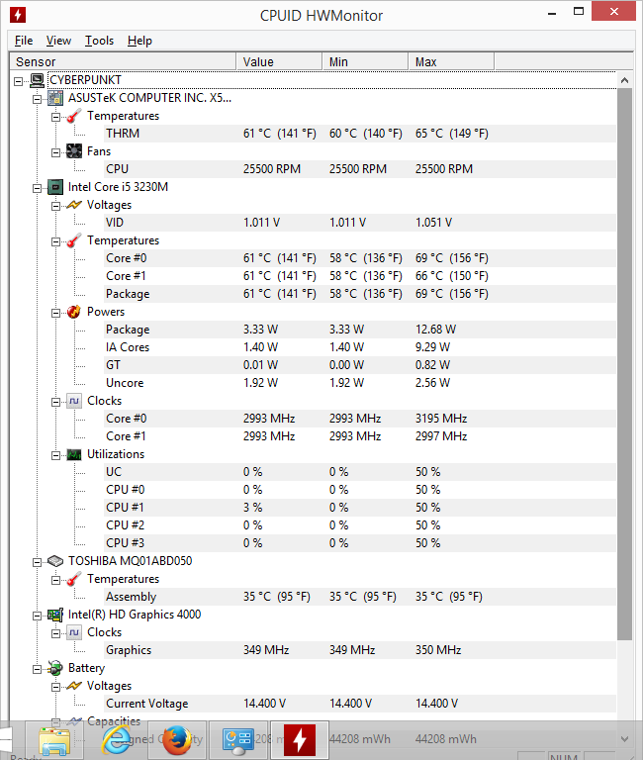Image resolution: width=643 pixels, height=760 pixels.
Task: Click the 25500 RPM fan value
Action: point(272,169)
